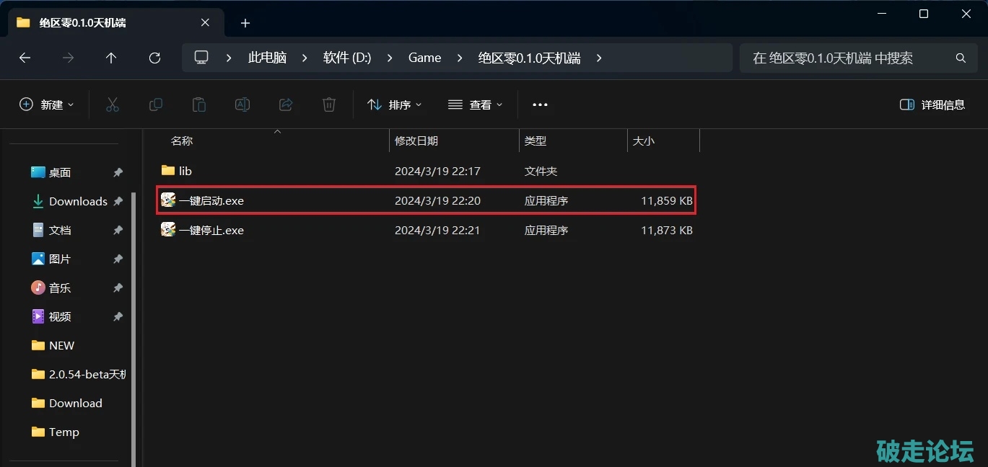The height and width of the screenshot is (467, 988).
Task: Click the Delete trash icon
Action: pos(329,104)
